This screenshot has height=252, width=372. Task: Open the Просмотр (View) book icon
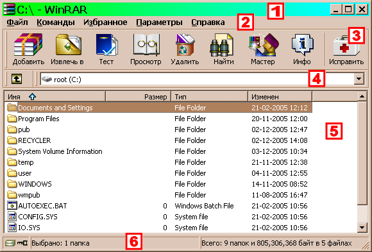[x=146, y=45]
